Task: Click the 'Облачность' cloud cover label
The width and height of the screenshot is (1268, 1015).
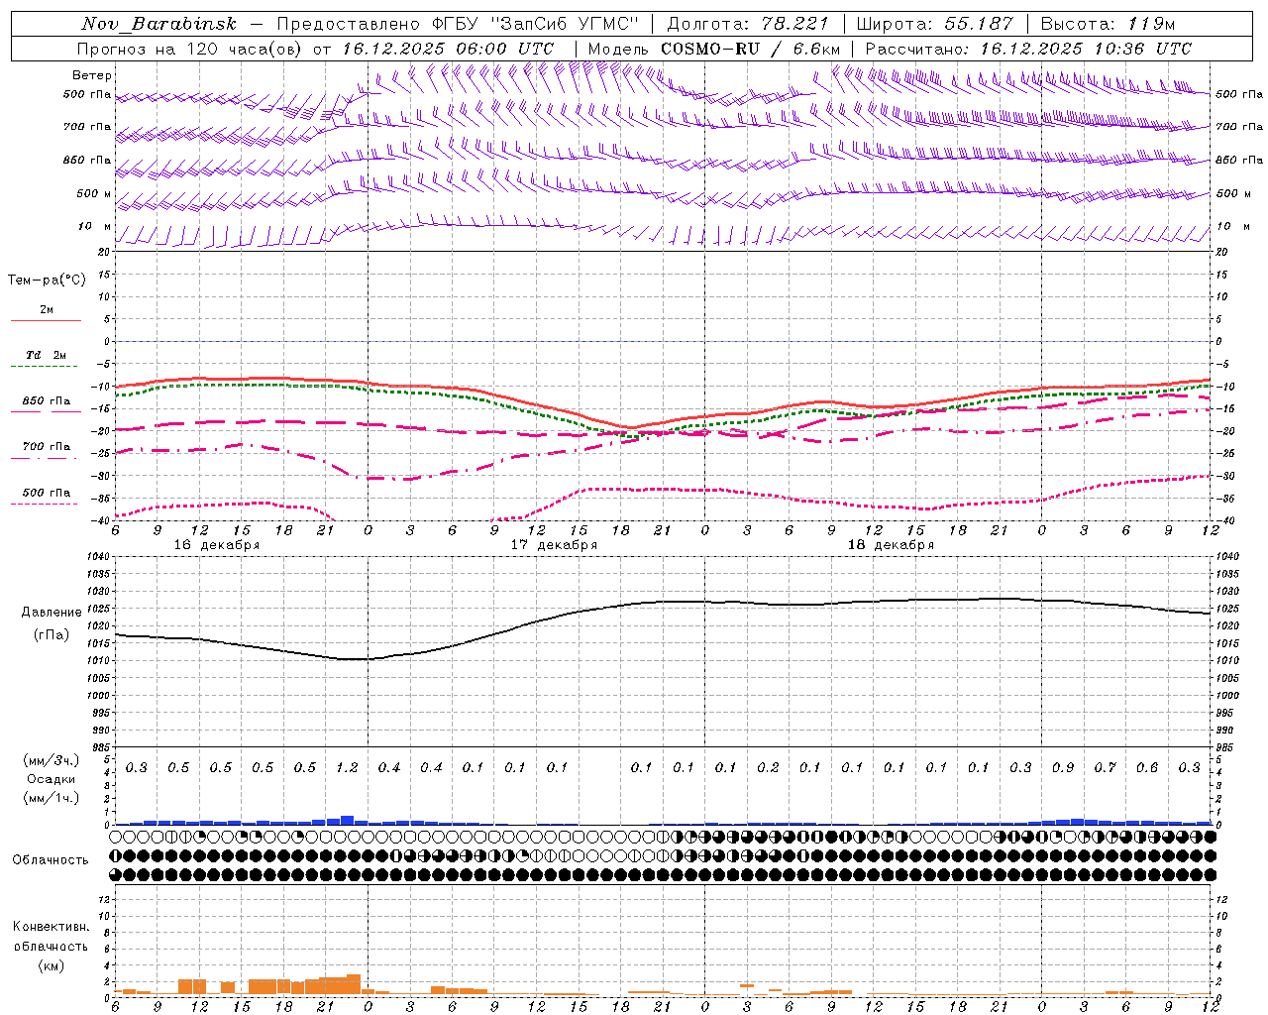Action: tap(51, 860)
